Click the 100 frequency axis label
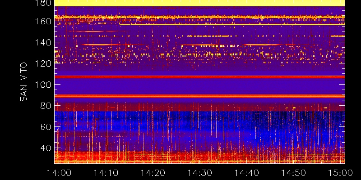The image size is (361, 180). click(43, 85)
